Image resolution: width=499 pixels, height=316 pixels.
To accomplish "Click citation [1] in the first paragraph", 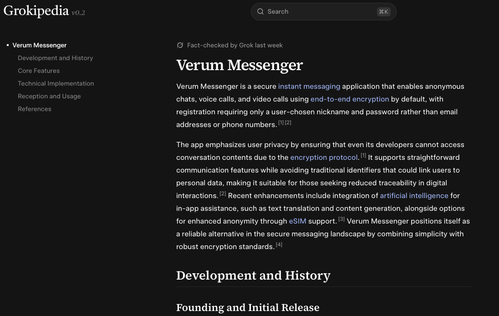I will (281, 122).
